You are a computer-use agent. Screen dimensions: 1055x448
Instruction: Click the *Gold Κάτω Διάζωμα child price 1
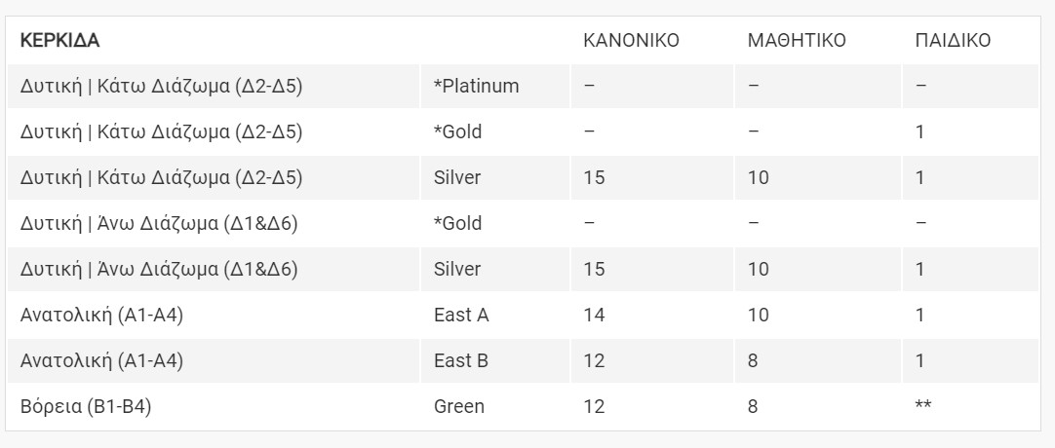point(919,131)
